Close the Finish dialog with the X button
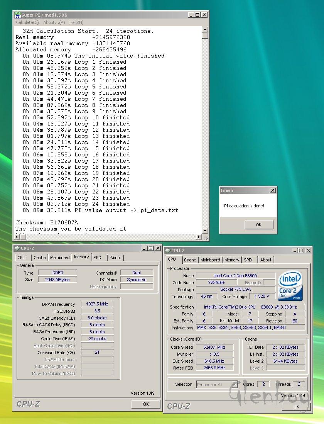This screenshot has width=324, height=424. tap(273, 190)
